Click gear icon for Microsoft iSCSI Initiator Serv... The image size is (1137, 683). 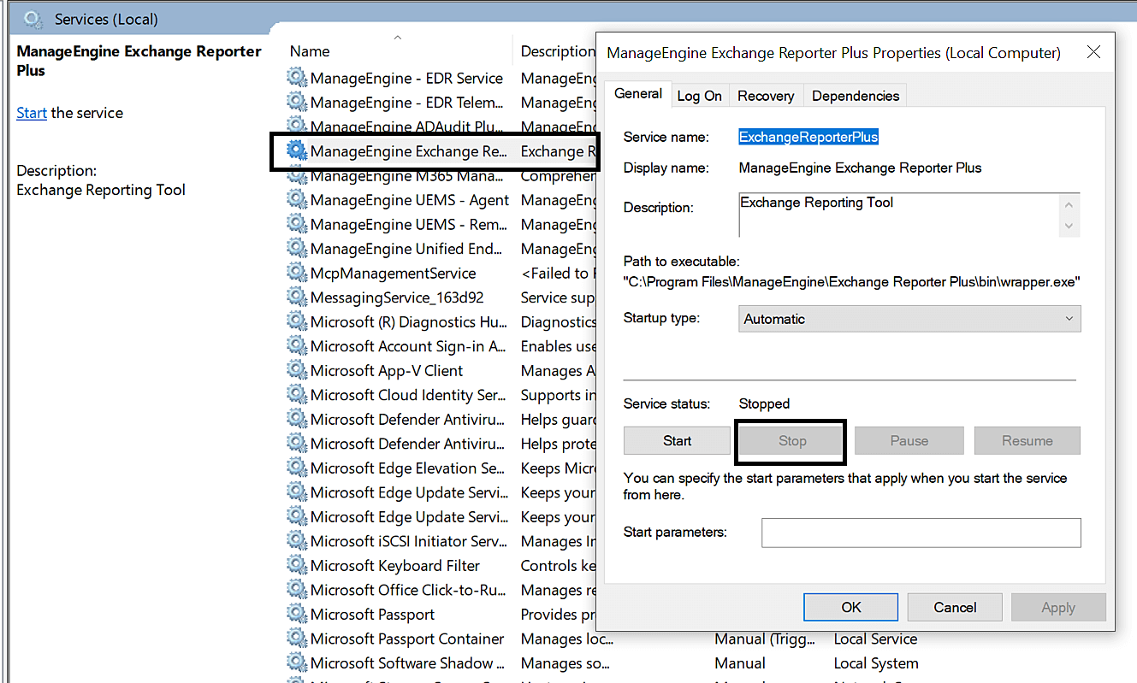tap(297, 541)
